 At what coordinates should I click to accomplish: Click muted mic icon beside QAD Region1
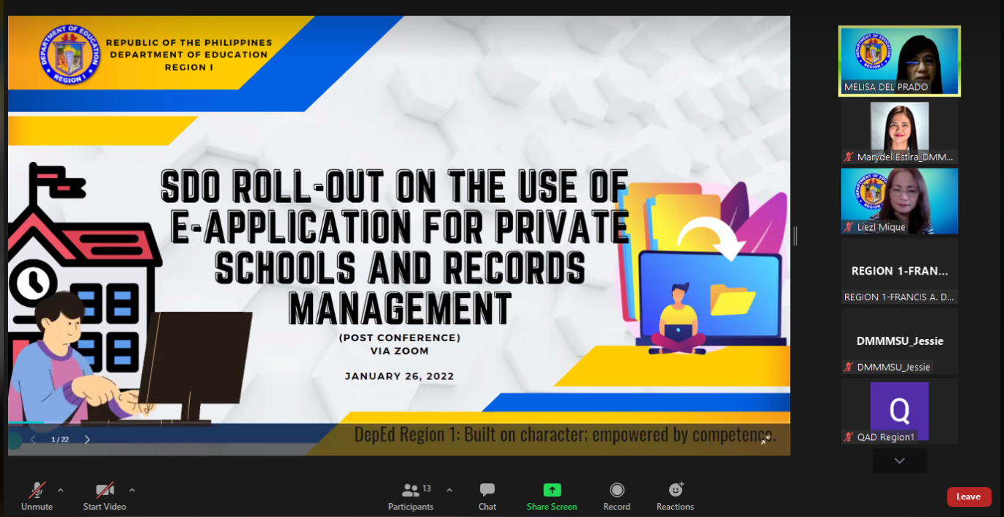(x=849, y=437)
